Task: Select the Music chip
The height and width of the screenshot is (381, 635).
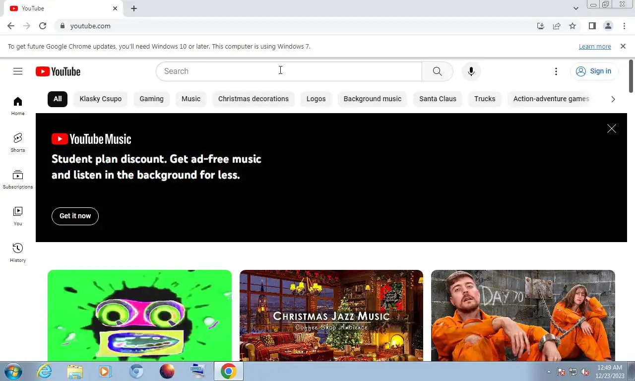Action: click(x=191, y=99)
